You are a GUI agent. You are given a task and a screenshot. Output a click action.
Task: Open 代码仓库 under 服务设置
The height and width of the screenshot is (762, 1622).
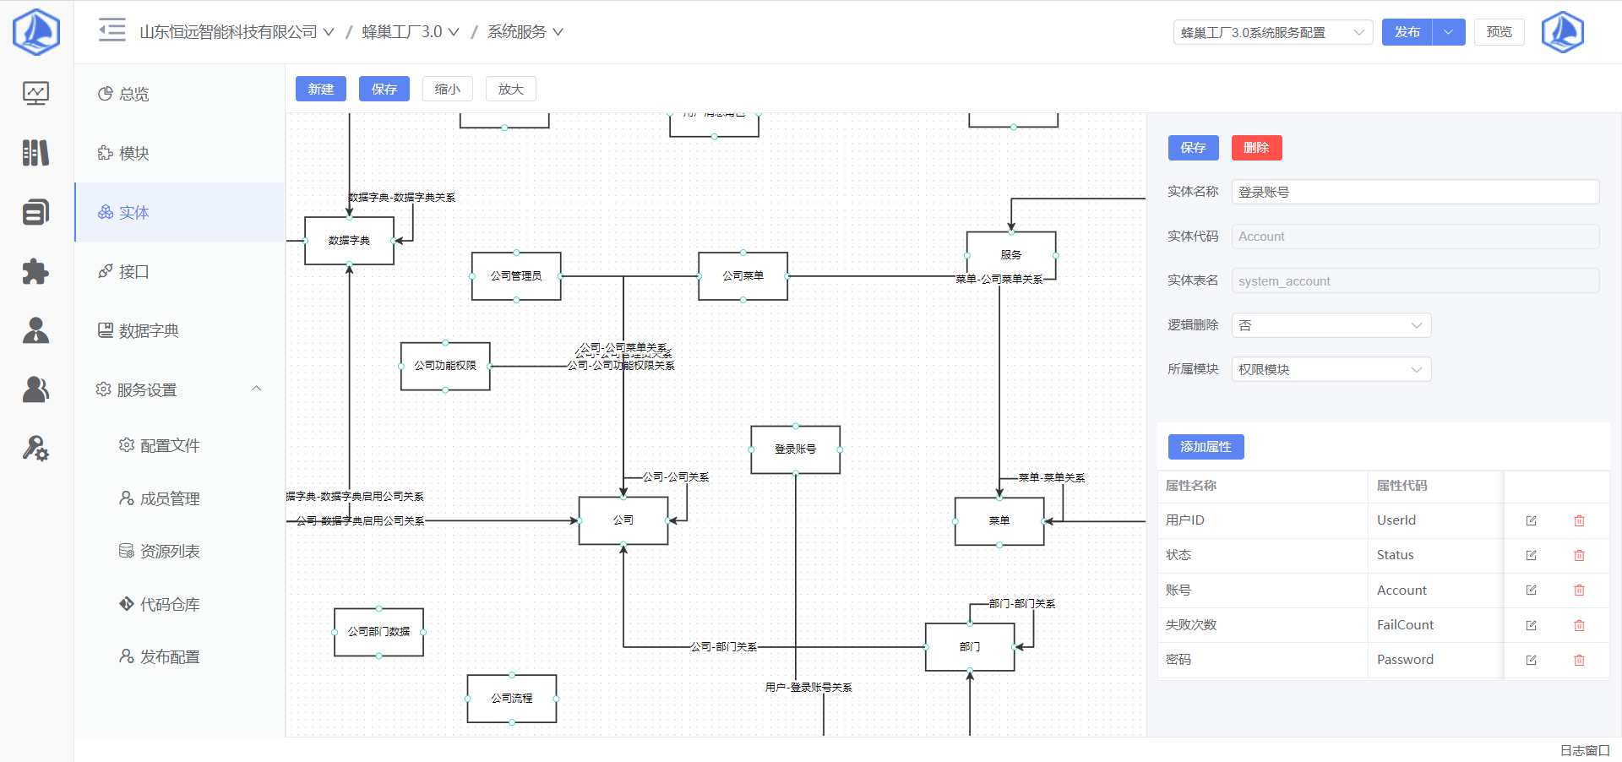click(179, 604)
